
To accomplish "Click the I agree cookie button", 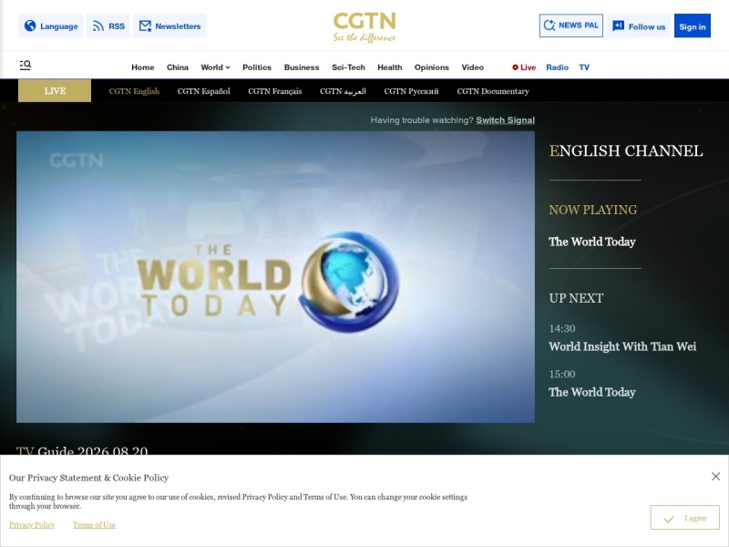I will [684, 518].
